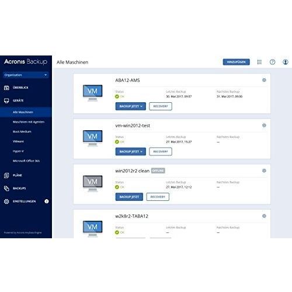Click the win2012r2 clean machine name
This screenshot has height=292, width=292.
[x=133, y=171]
